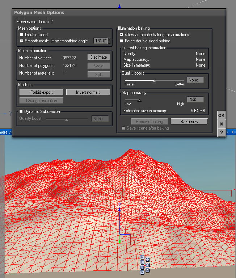The width and height of the screenshot is (236, 278).
Task: Increase max smoothing angle with up arrow
Action: coord(109,39)
